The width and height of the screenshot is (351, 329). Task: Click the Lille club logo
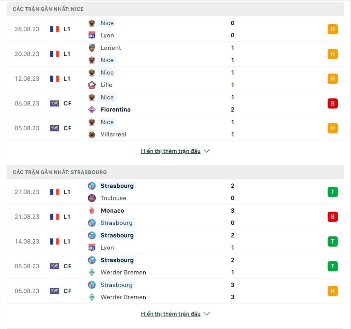92,85
